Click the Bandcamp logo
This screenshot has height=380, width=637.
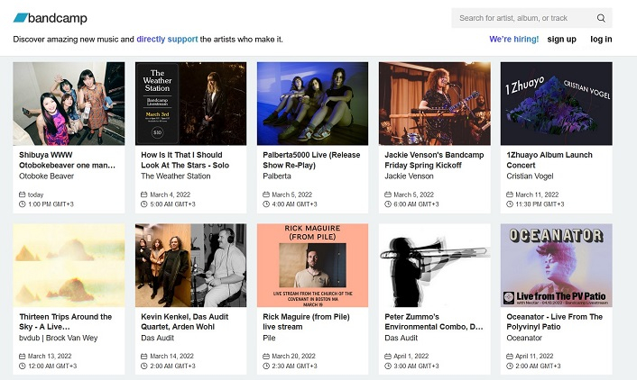click(50, 18)
